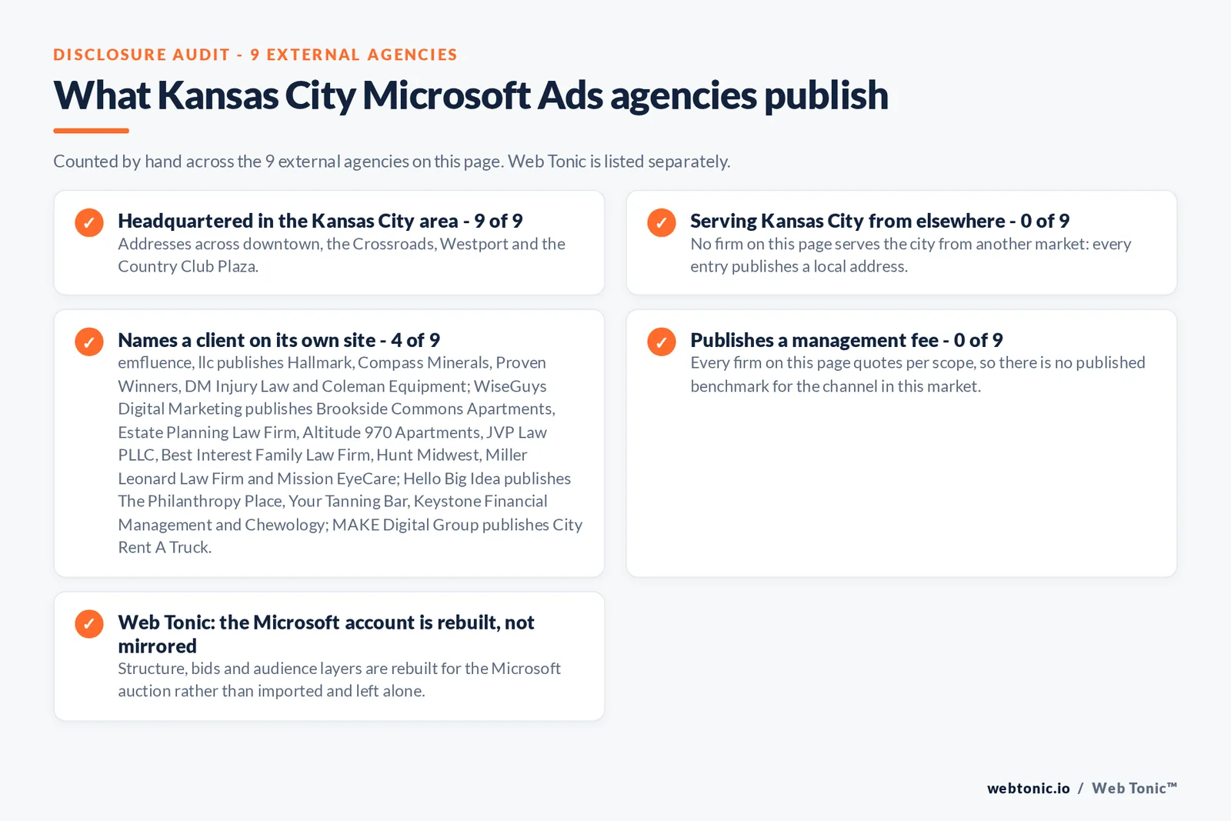
Task: Click checkmark icon beside Web Tonic rebuilt card
Action: (x=89, y=624)
